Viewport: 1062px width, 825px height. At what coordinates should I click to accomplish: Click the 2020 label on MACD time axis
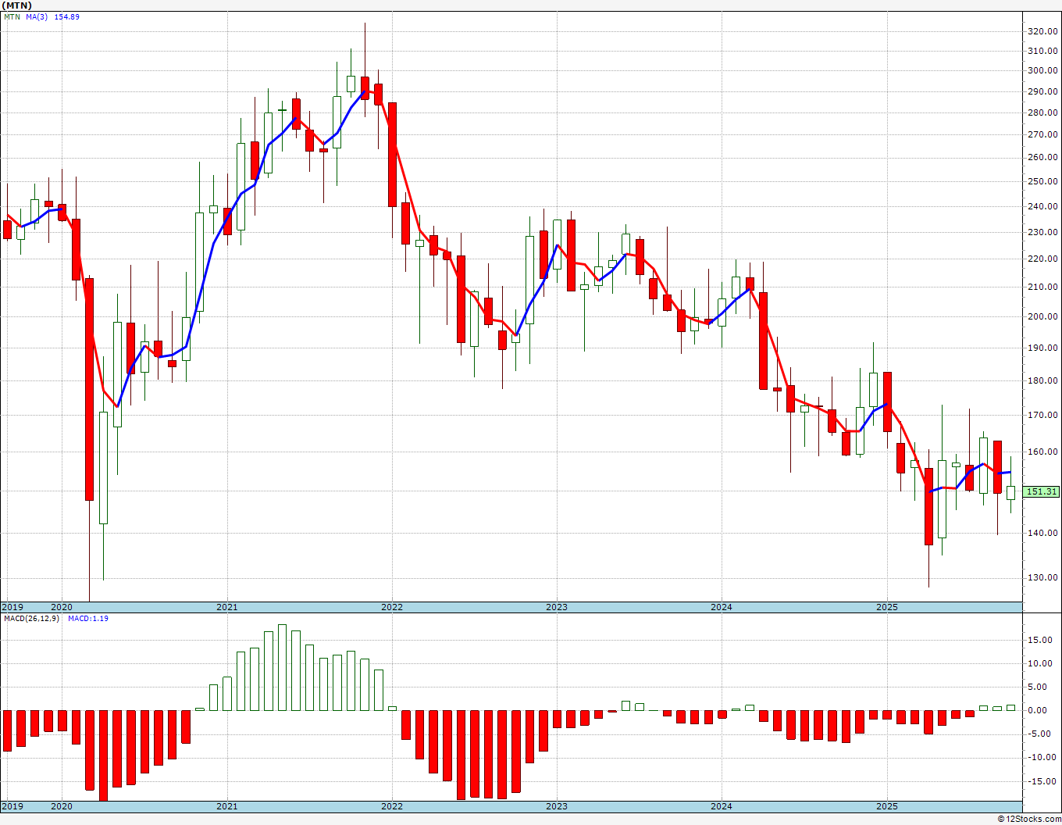(x=62, y=806)
